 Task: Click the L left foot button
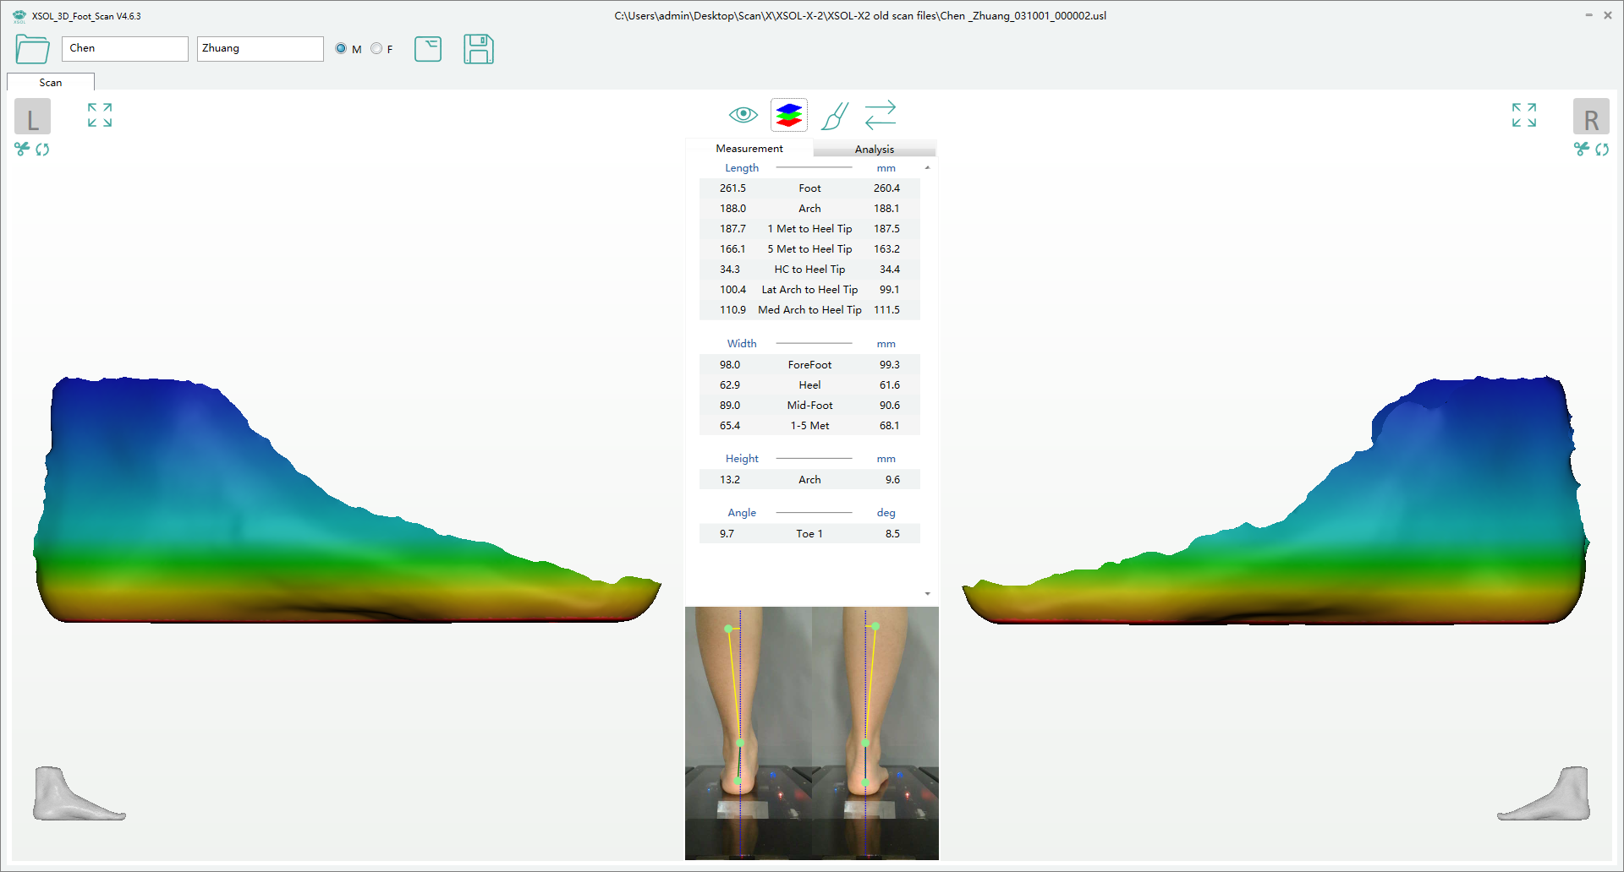tap(32, 117)
